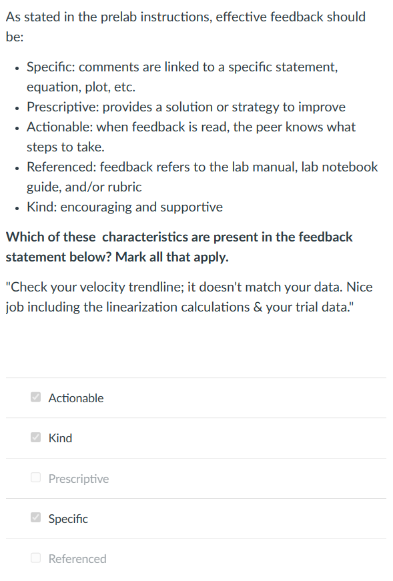This screenshot has height=581, width=393.
Task: Uncheck the Kind checkbox
Action: (35, 437)
